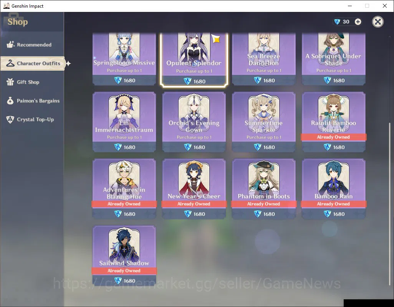394x307 pixels.
Task: Open Paimon's Bargains tab
Action: (32, 101)
